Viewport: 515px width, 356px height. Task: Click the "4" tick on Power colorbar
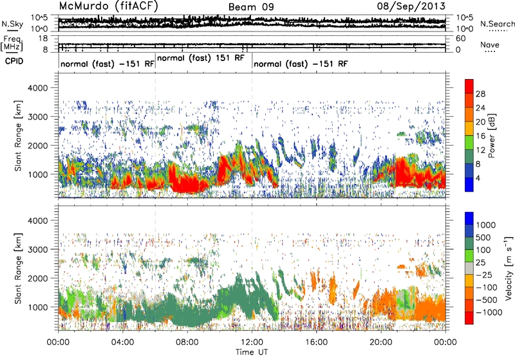[x=478, y=178]
